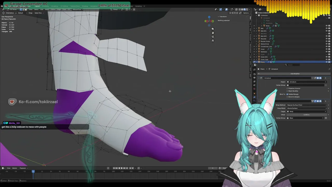Open the Modifiers wrench properties tab

[x=254, y=97]
